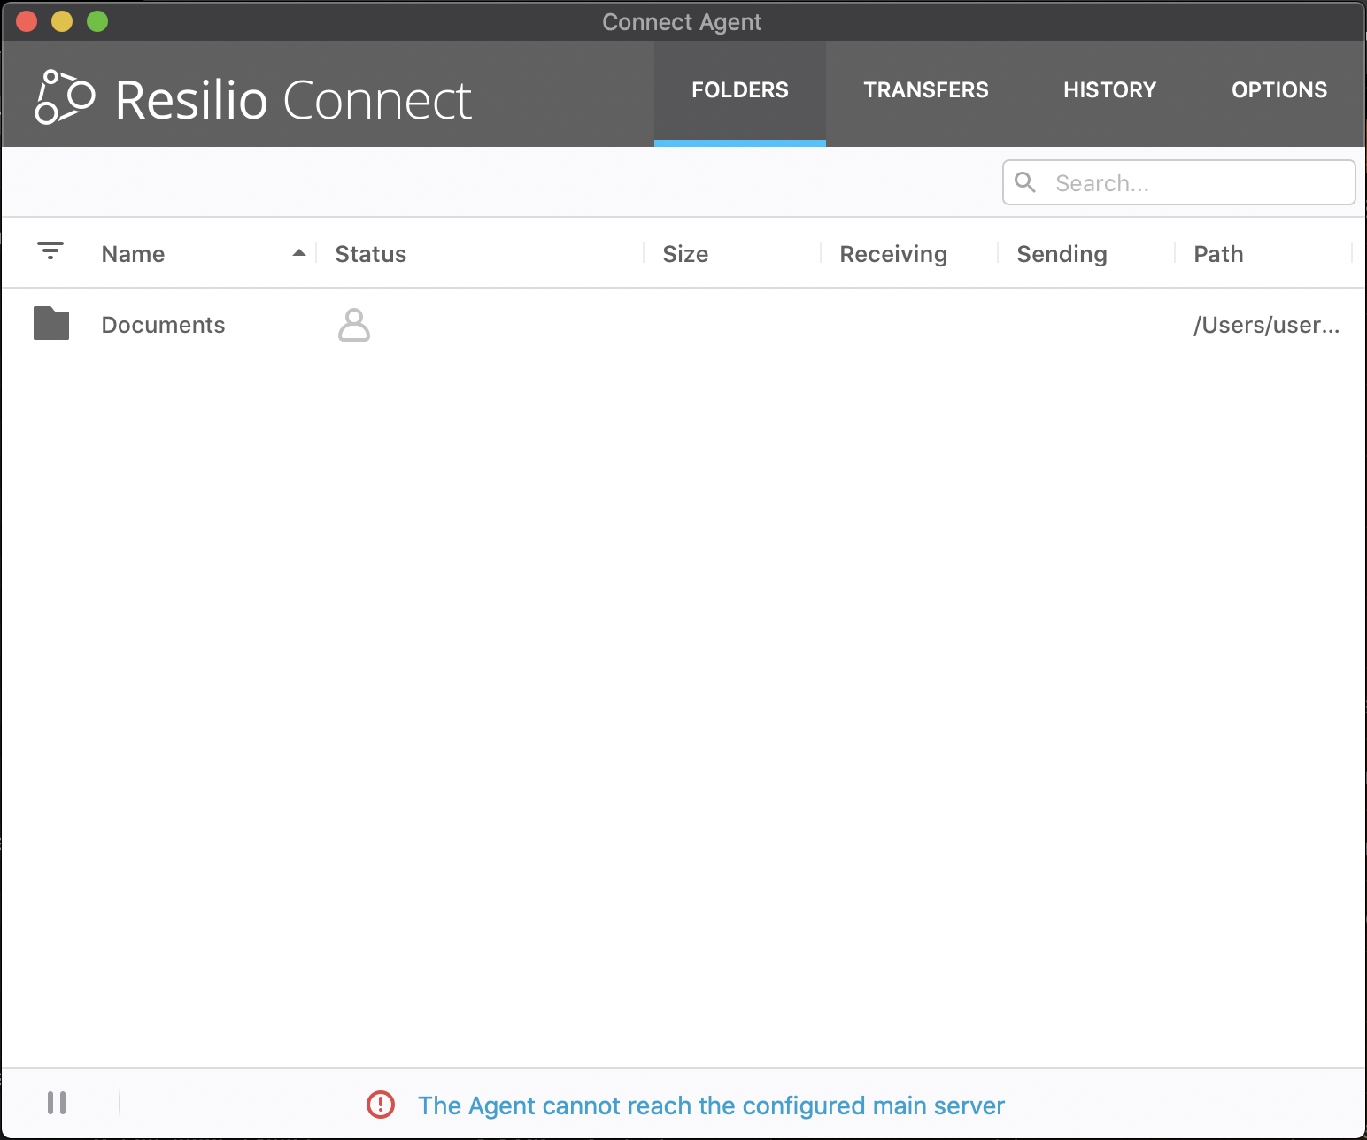1367x1140 pixels.
Task: Click the Path column header
Action: [1217, 254]
